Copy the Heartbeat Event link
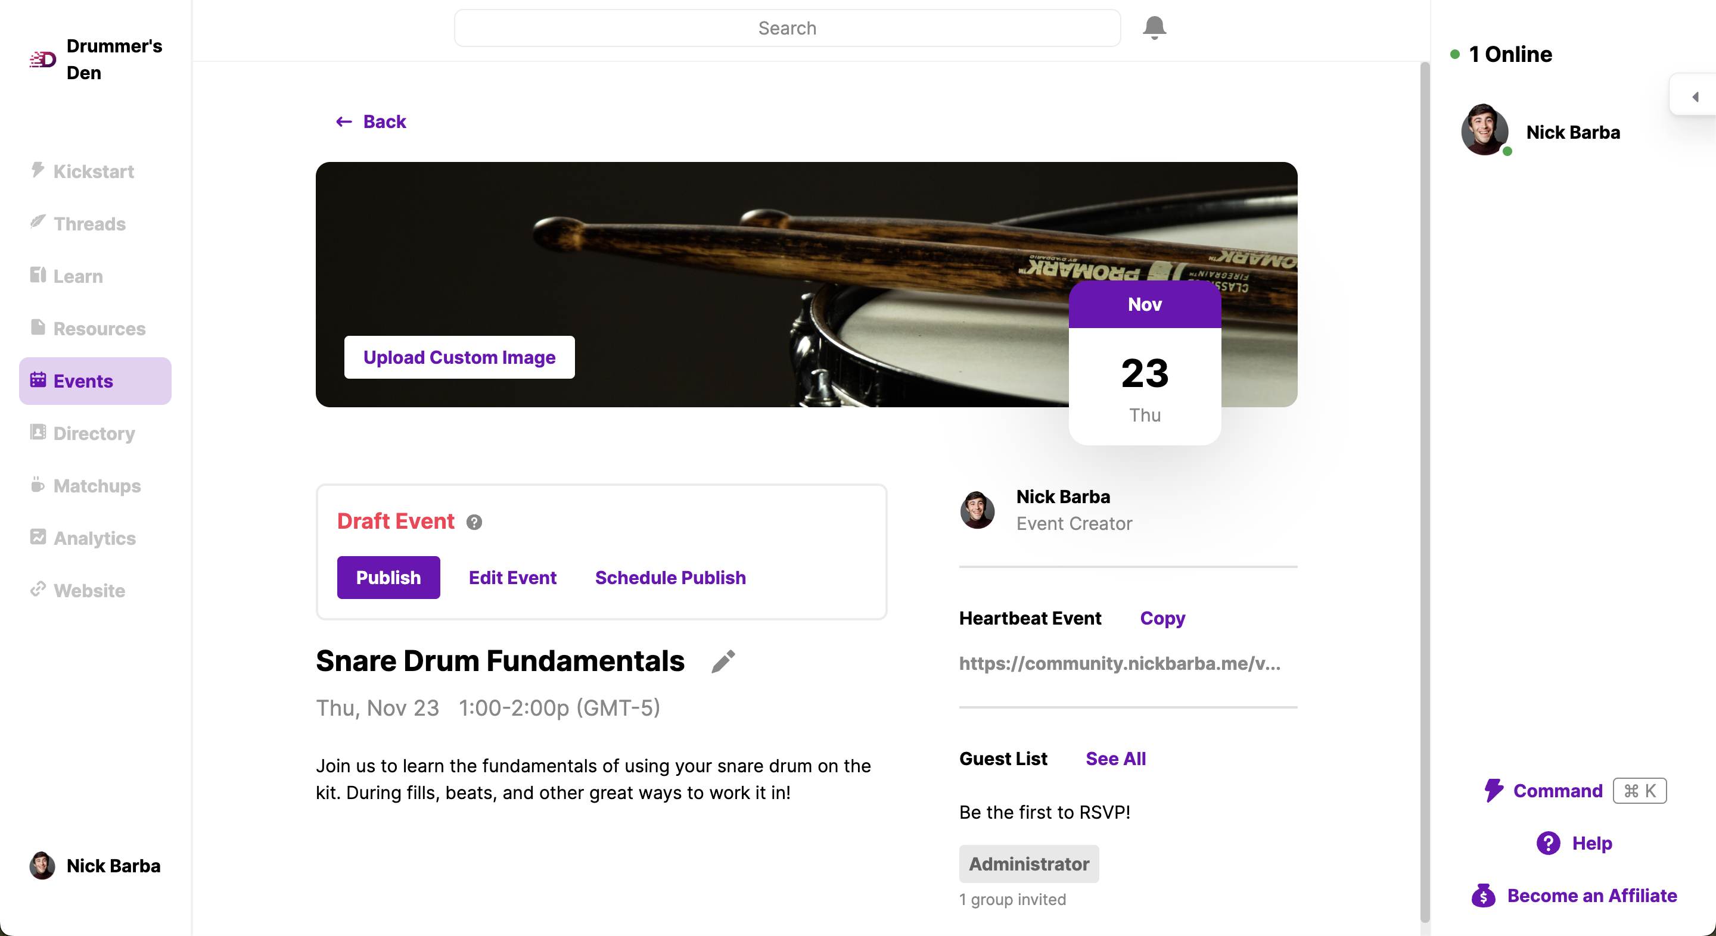This screenshot has height=936, width=1716. click(x=1162, y=619)
